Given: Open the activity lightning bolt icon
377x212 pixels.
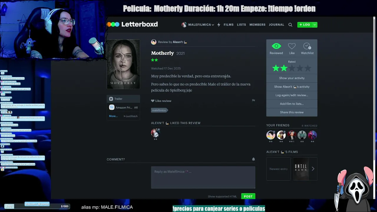Looking at the screenshot, I should pyautogui.click(x=219, y=25).
